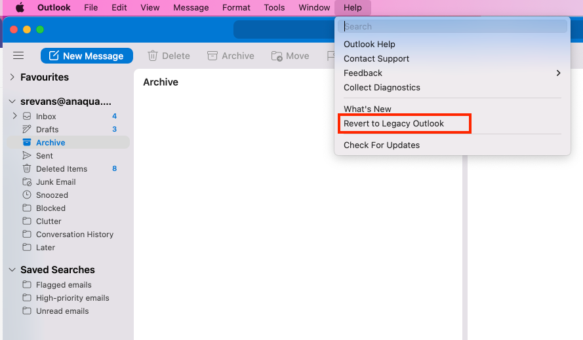Viewport: 583px width, 340px height.
Task: Click the Drafts count 3
Action: pyautogui.click(x=115, y=129)
